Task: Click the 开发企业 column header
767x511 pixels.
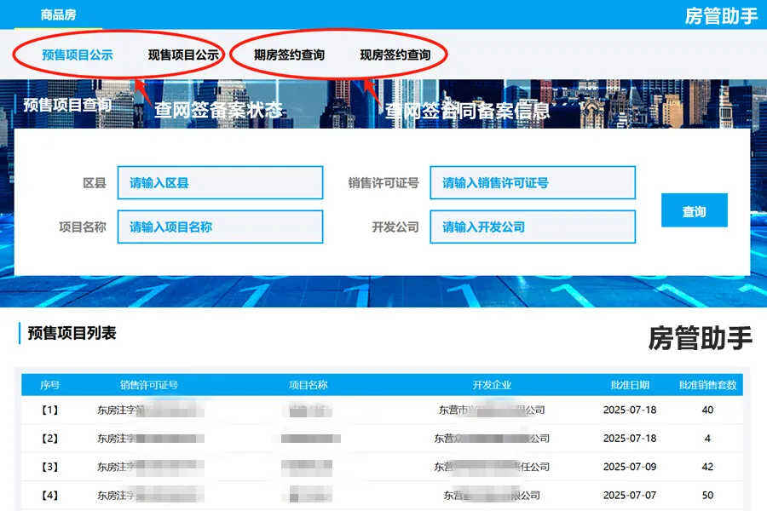Action: click(x=491, y=384)
